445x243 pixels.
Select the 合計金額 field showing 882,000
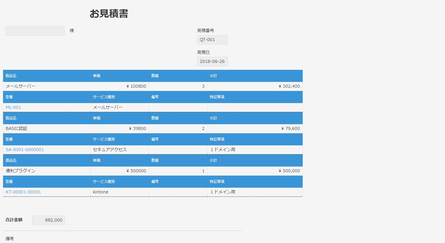pos(48,220)
